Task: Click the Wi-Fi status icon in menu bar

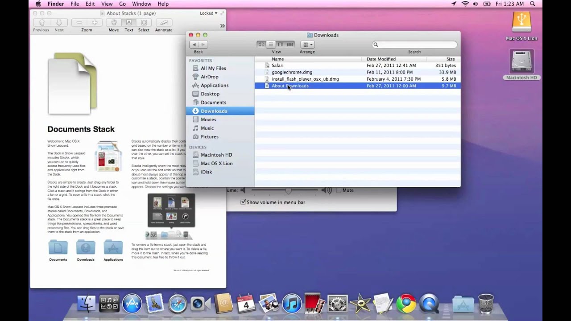Action: tap(465, 4)
